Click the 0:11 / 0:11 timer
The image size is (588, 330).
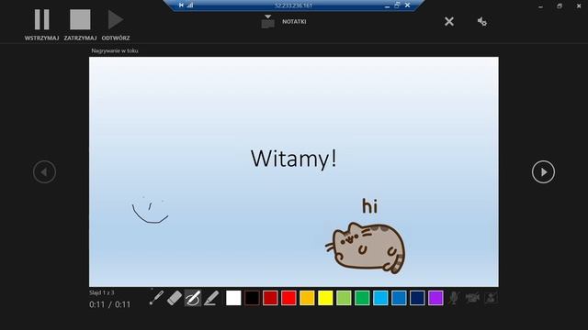point(110,304)
